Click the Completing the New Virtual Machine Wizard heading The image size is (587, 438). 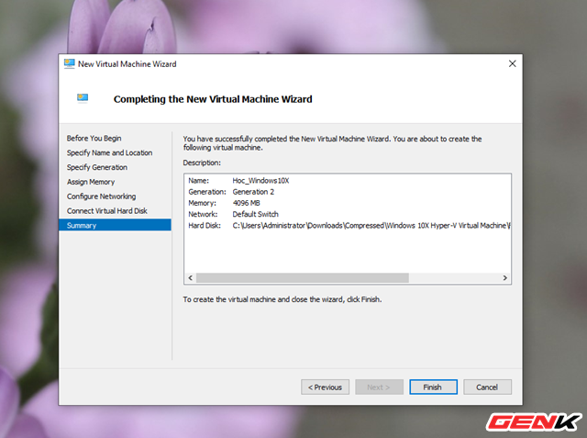[x=213, y=99]
